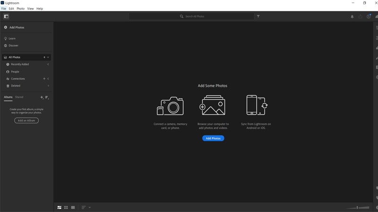Open the Learn section

pos(12,39)
